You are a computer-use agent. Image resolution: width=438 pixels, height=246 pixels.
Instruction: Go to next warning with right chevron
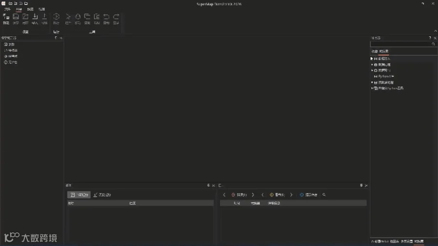click(x=291, y=194)
